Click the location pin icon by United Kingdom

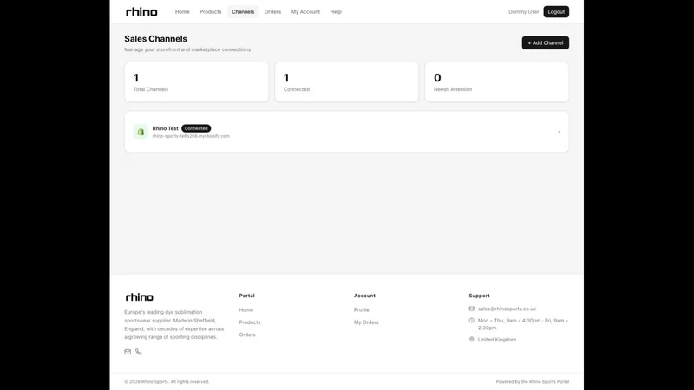tap(471, 340)
